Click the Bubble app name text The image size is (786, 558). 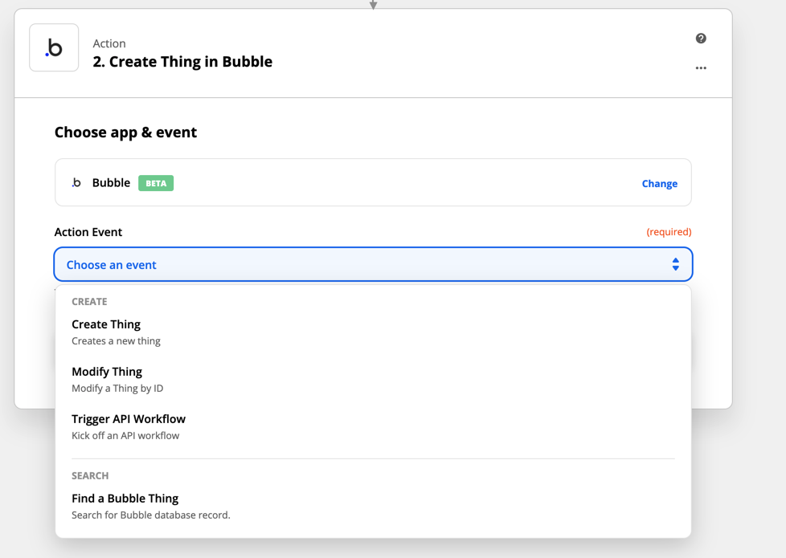111,183
